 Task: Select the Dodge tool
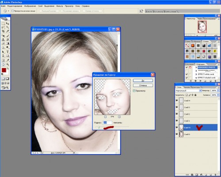(8, 47)
